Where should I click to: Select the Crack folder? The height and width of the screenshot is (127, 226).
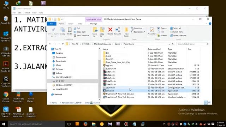(x=108, y=56)
